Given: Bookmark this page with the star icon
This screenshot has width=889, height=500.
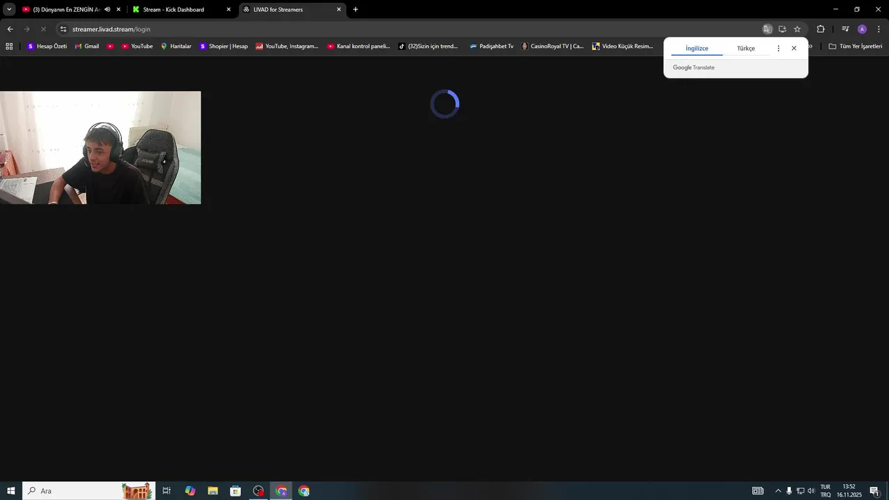Looking at the screenshot, I should pyautogui.click(x=797, y=29).
